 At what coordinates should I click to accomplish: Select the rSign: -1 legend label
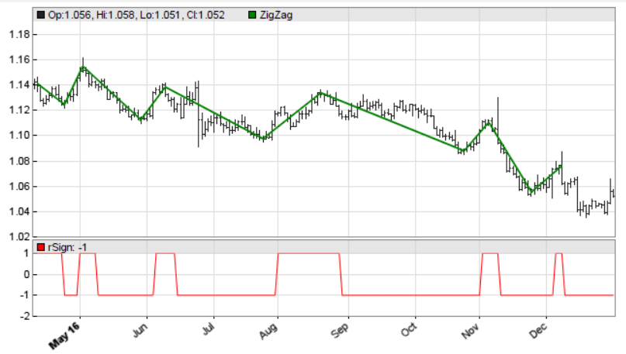[67, 247]
